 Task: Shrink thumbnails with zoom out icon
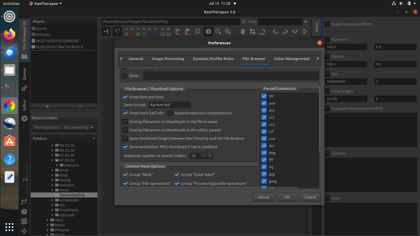[x=218, y=31]
